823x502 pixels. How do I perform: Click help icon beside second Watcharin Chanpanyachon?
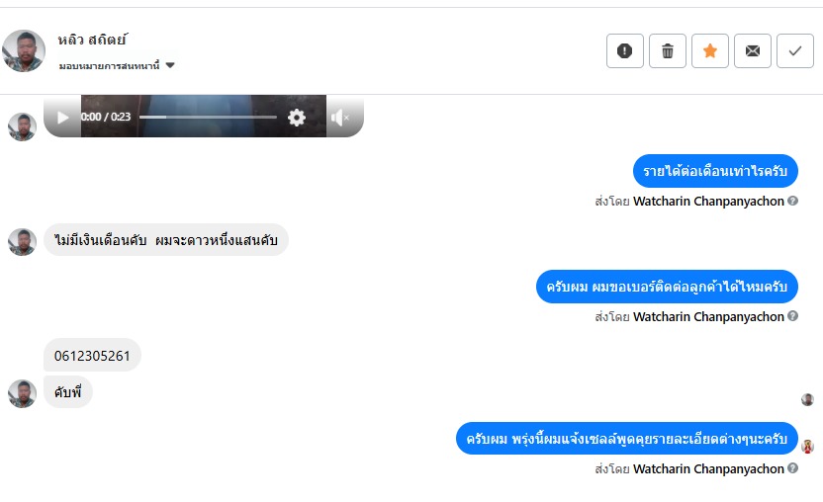point(792,316)
